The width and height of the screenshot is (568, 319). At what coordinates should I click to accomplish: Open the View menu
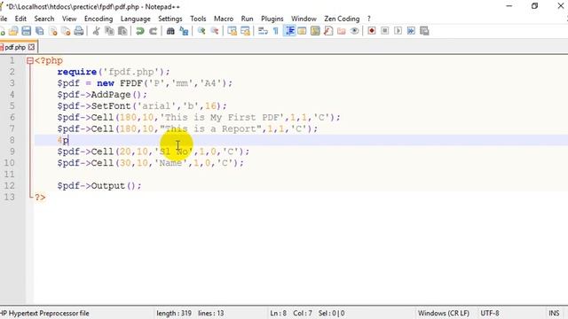pos(69,19)
